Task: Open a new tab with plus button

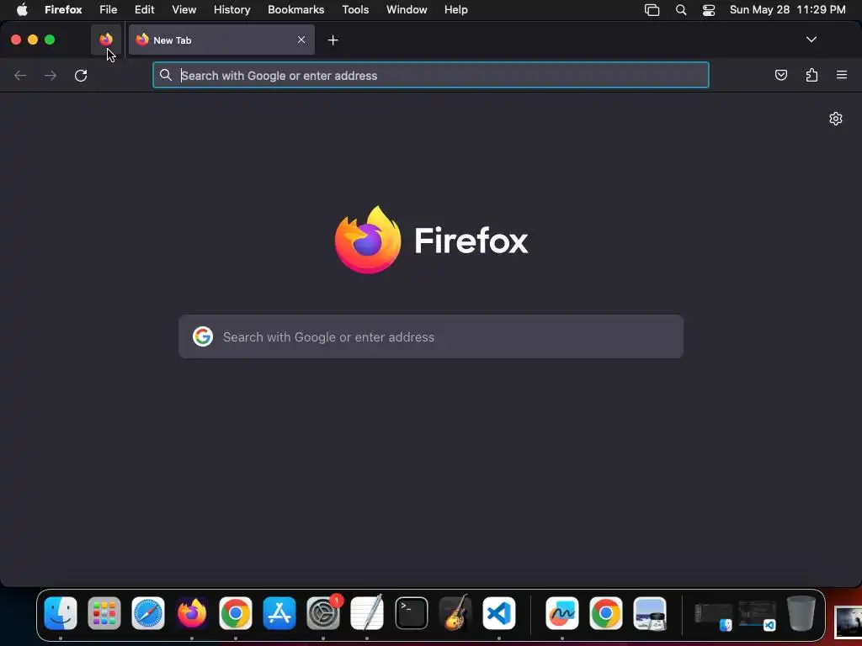Action: [333, 40]
